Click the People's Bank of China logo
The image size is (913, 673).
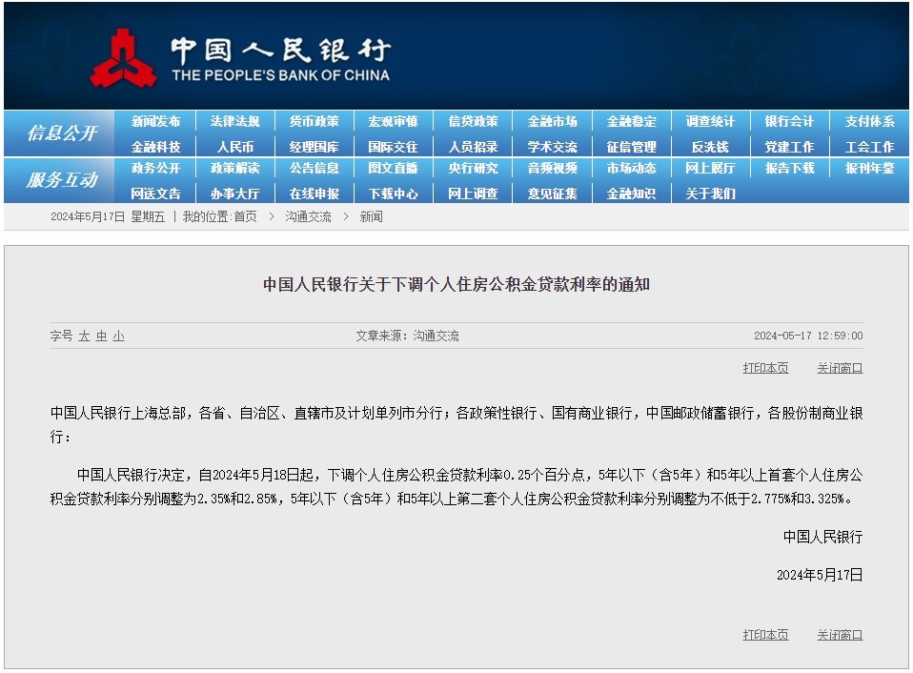[124, 58]
